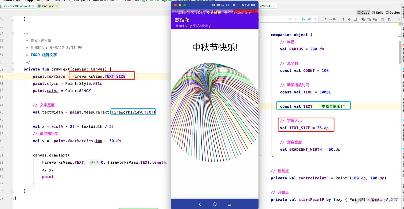Click the right editor vertical scrollbar
The width and height of the screenshot is (404, 209).
pyautogui.click(x=400, y=52)
